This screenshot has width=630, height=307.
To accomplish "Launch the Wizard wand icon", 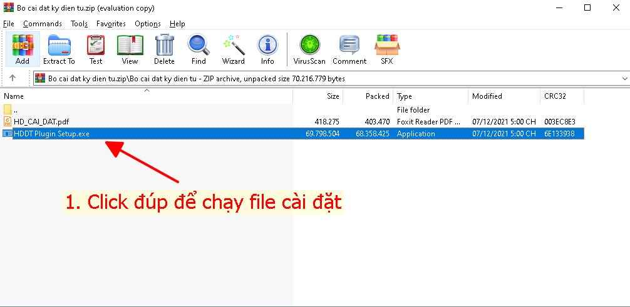I will point(234,49).
